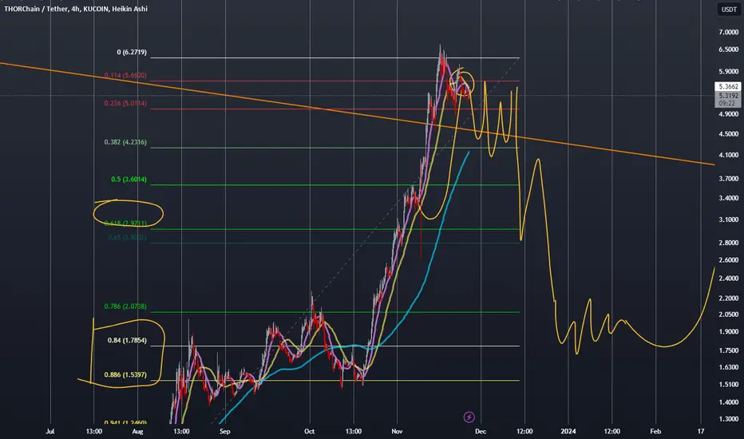The height and width of the screenshot is (439, 744).
Task: Select Fibonacci label 0.786 (2.0738)
Action: [x=125, y=307]
